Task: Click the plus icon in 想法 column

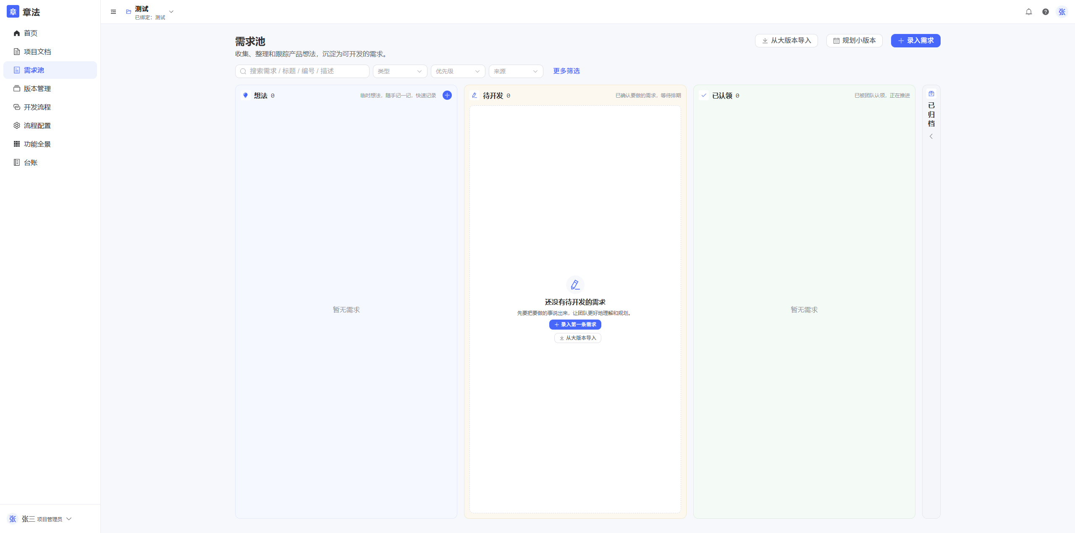Action: pyautogui.click(x=447, y=95)
